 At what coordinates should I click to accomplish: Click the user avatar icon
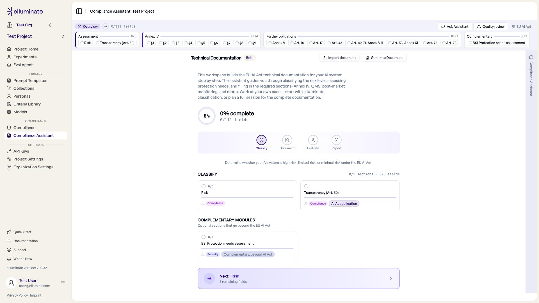pyautogui.click(x=11, y=283)
